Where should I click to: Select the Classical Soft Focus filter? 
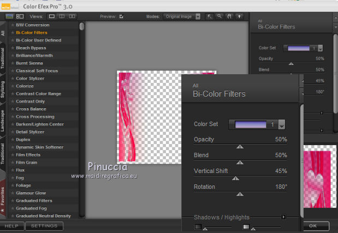[x=37, y=71]
